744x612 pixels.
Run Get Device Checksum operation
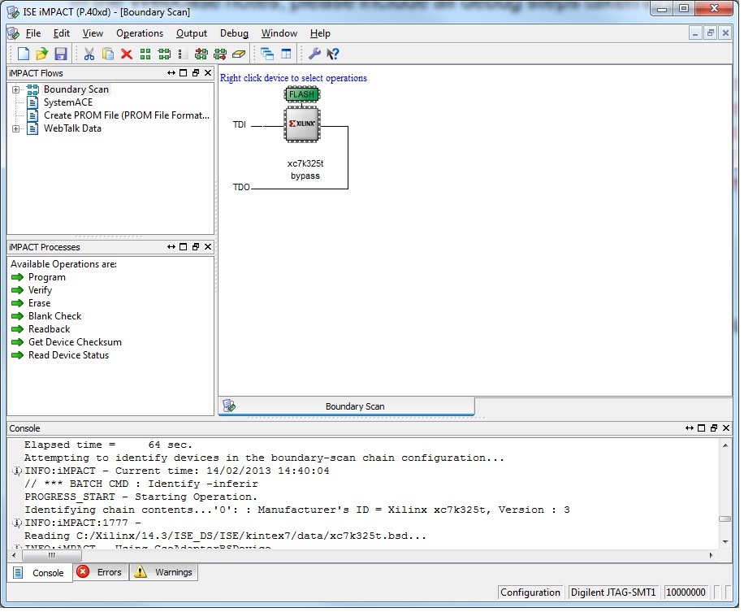point(75,342)
